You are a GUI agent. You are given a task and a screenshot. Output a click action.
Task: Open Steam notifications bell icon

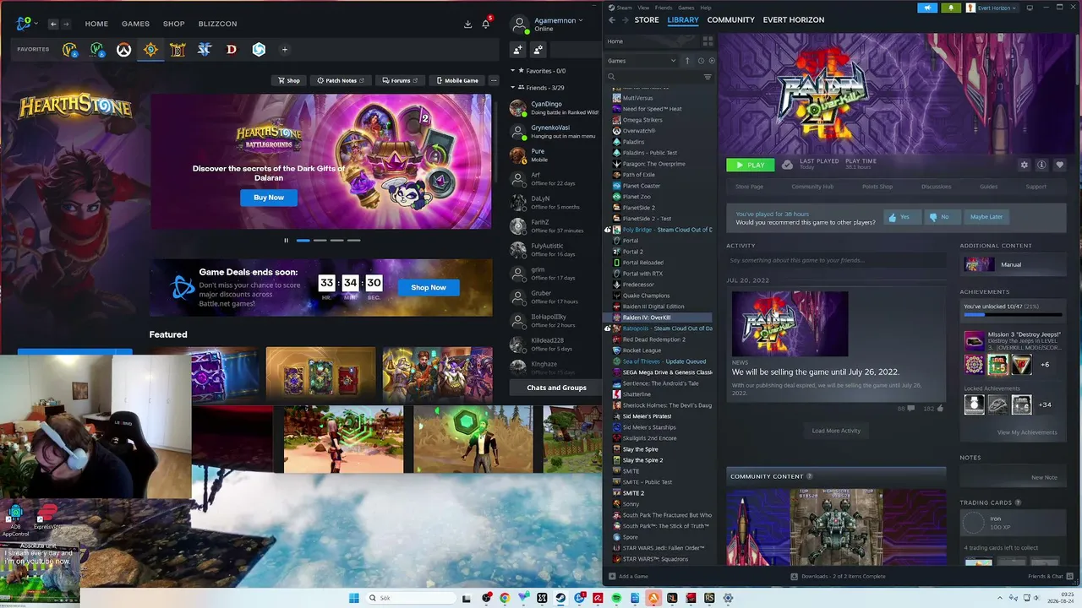click(x=951, y=8)
